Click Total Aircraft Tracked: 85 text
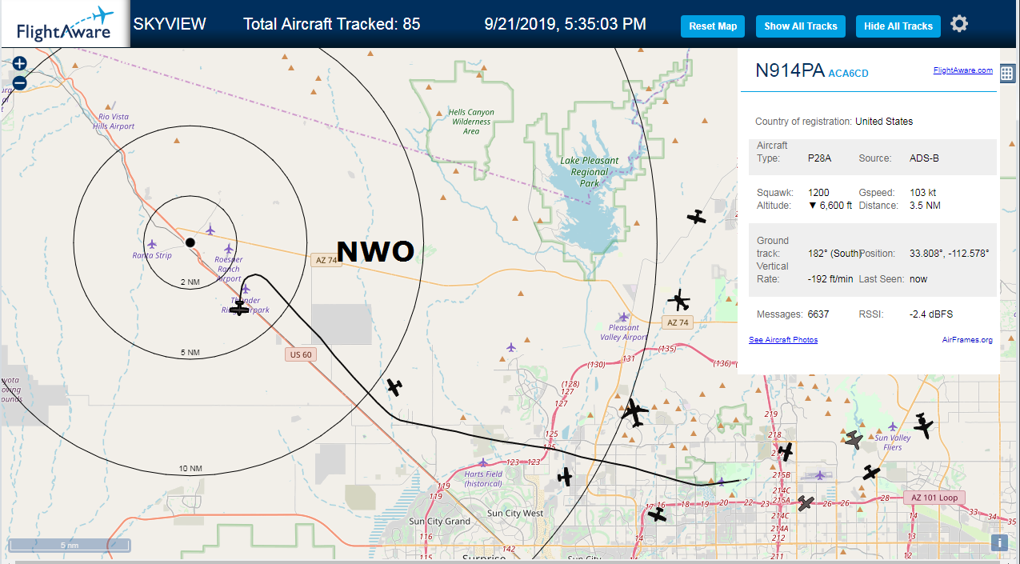This screenshot has width=1020, height=564. pos(332,24)
